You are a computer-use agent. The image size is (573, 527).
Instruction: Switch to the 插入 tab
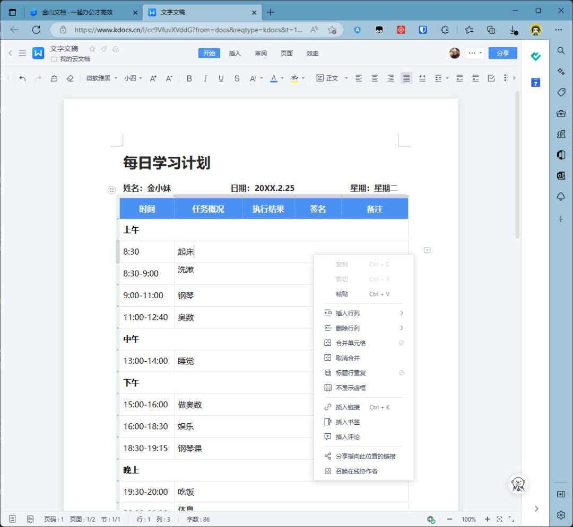pyautogui.click(x=235, y=53)
